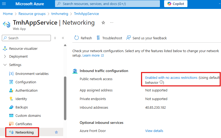221x138 pixels.
Task: Open Backups settings page
Action: click(x=21, y=107)
